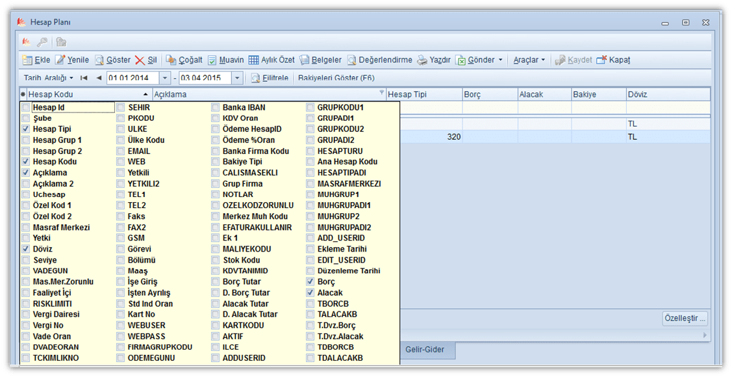The image size is (732, 377).
Task: Click the Belgeler button label
Action: tap(326, 60)
